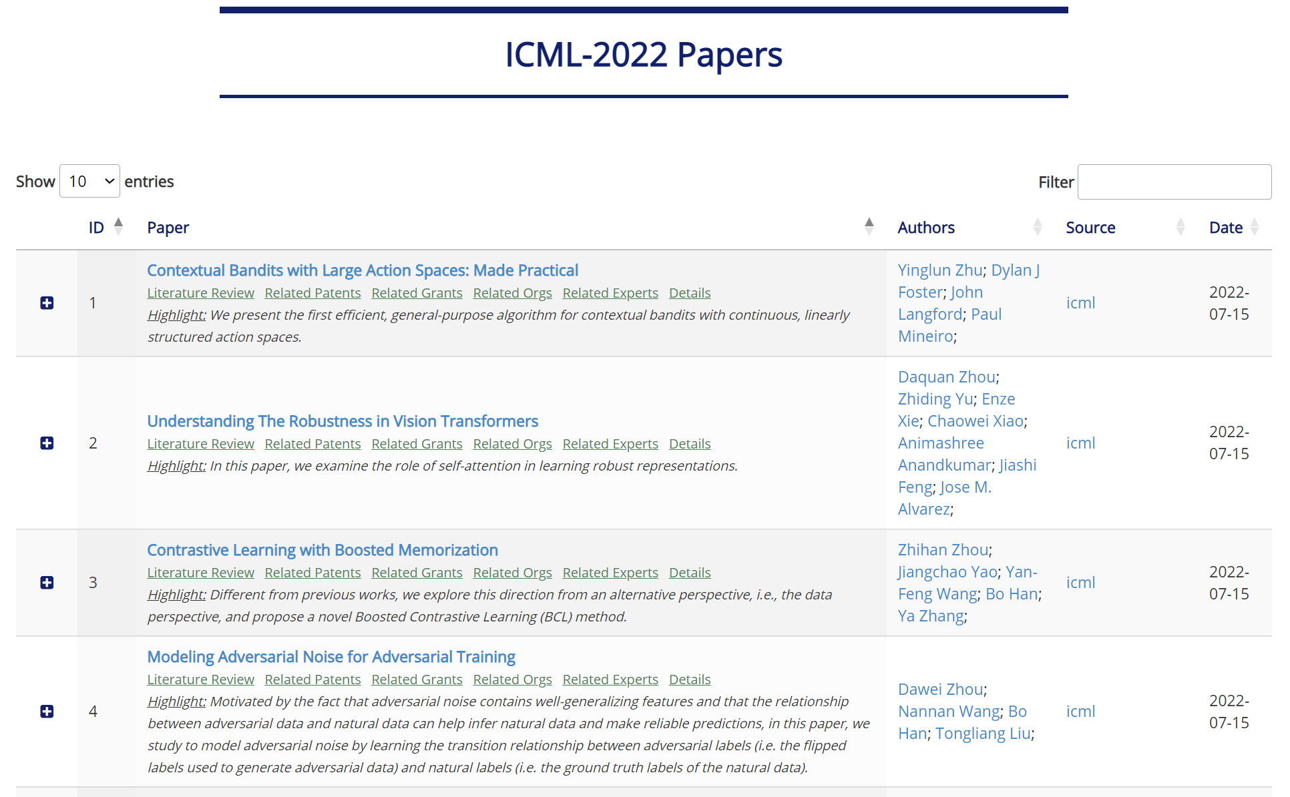This screenshot has height=797, width=1290.
Task: Expand row 1 details with plus icon
Action: 47,303
